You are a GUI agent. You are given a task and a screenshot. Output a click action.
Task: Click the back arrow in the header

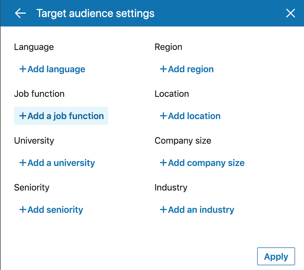point(20,13)
